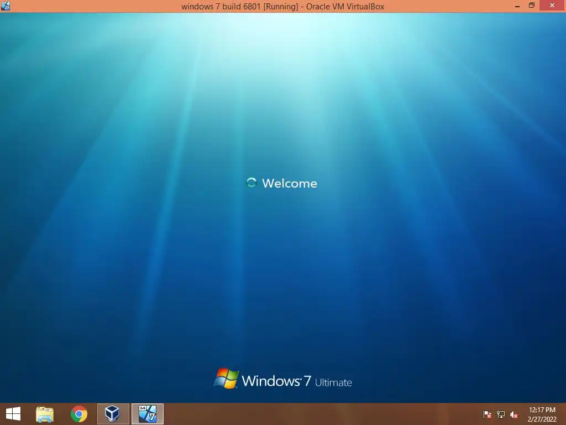
Task: Launch Google Chrome from the taskbar
Action: tap(79, 414)
